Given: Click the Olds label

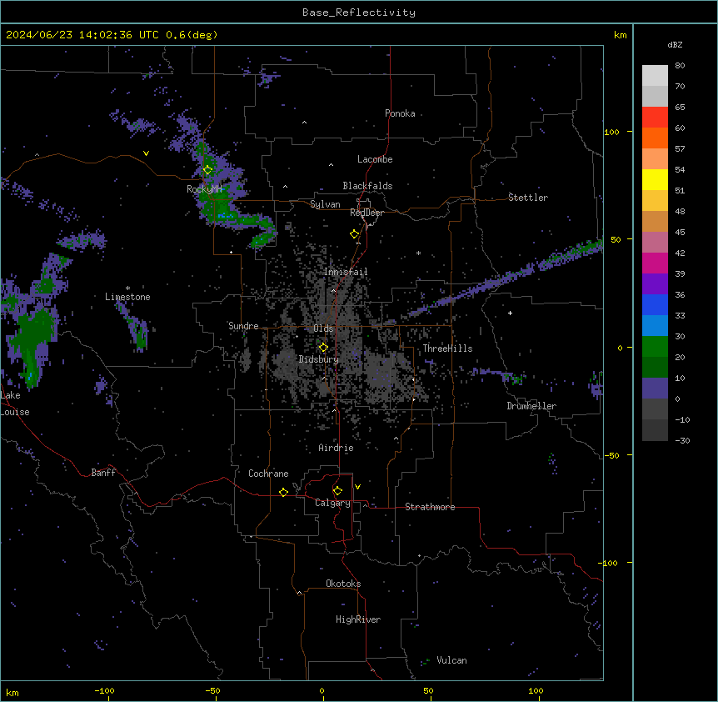Looking at the screenshot, I should (323, 328).
